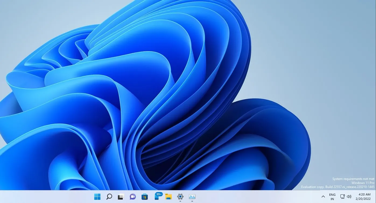The width and height of the screenshot is (376, 203).
Task: Switch the ENG IN input language
Action: click(x=332, y=196)
